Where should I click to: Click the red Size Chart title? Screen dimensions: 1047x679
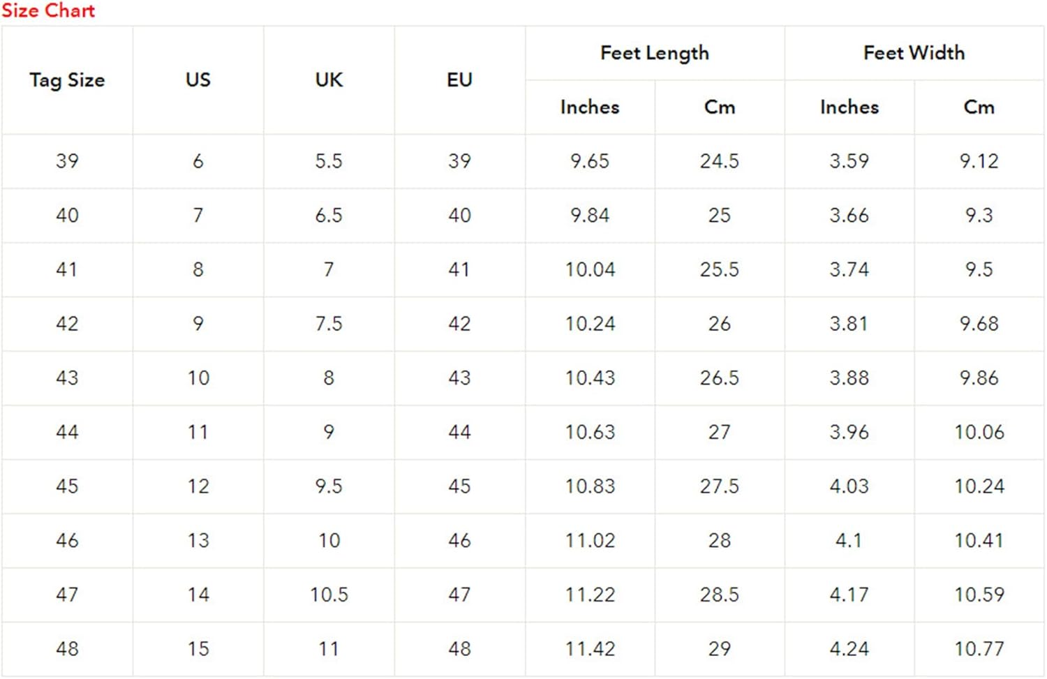[x=48, y=10]
